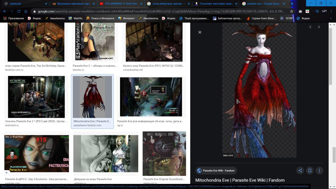Show the next image in the preview
Viewport: 336px width, 189px height.
pyautogui.click(x=319, y=27)
